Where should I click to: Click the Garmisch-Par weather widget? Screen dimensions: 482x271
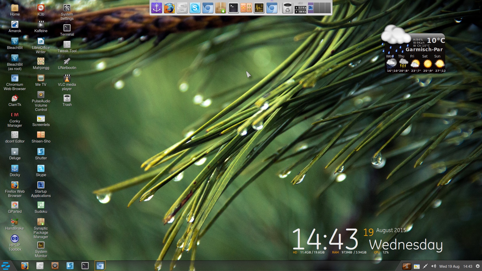pos(424,49)
